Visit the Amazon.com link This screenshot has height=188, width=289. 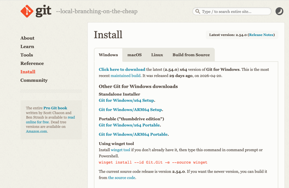[37, 132]
